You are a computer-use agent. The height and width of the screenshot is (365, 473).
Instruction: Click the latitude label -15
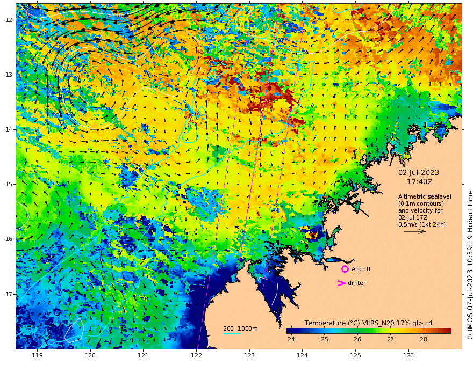click(8, 184)
